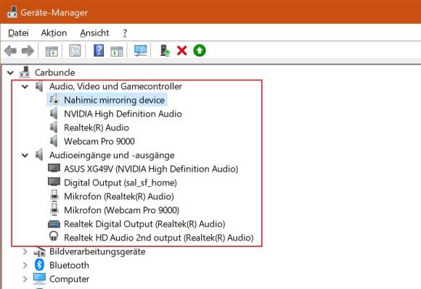
Task: Click the blue Help question mark icon
Action: (99, 51)
